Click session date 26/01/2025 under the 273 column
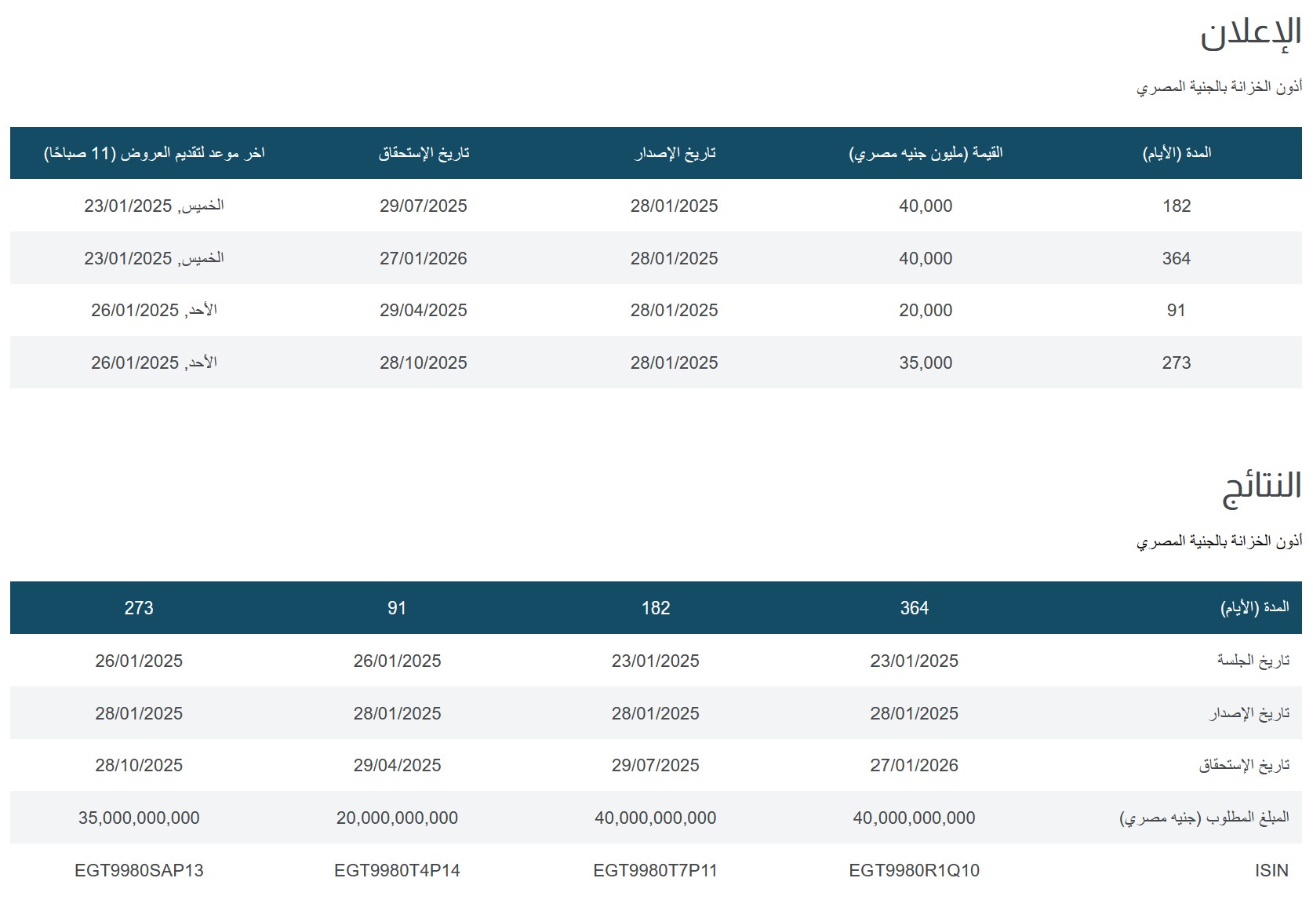This screenshot has width=1313, height=918. (x=139, y=661)
